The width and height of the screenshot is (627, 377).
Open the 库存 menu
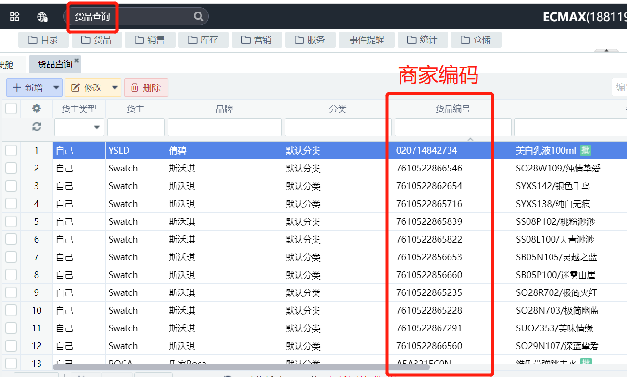click(203, 40)
